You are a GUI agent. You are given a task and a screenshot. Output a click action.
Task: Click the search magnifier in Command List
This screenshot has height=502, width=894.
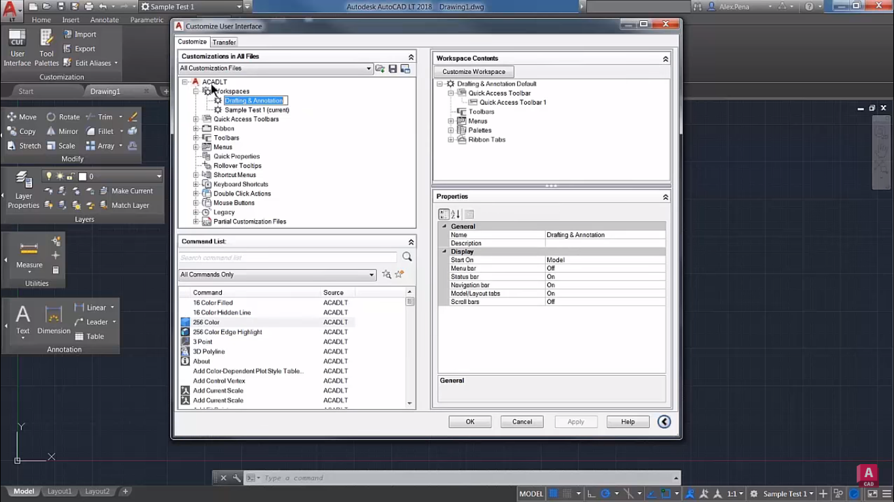[407, 257]
